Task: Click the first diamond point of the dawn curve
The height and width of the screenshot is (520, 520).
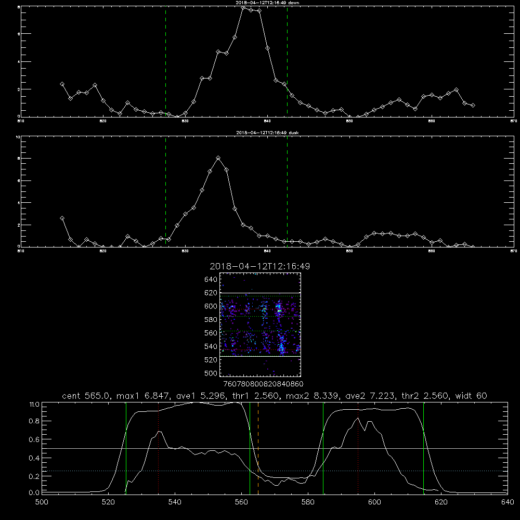Action: pos(62,84)
